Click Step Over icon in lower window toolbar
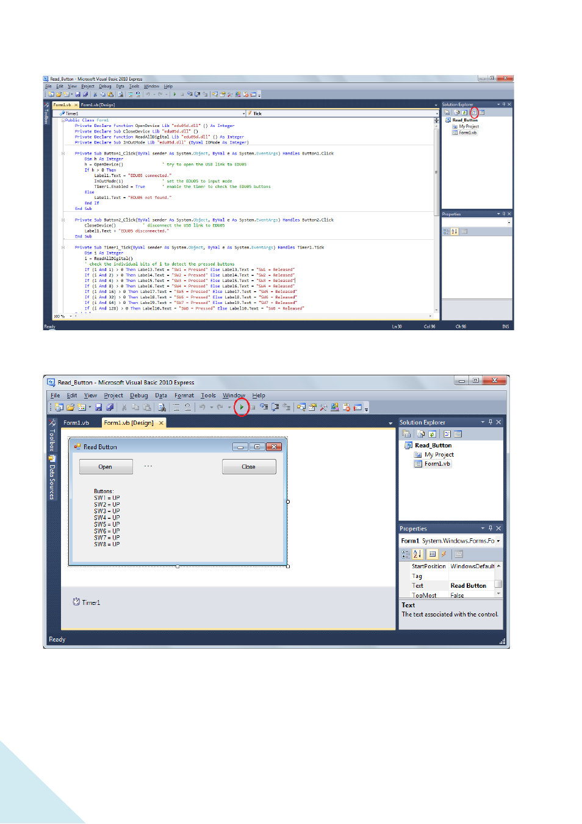Image resolution: width=582 pixels, height=824 pixels. click(x=275, y=407)
